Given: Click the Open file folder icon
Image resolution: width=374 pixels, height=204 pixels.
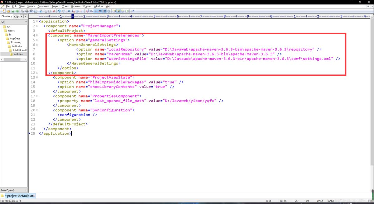Looking at the screenshot, I should (8, 11).
